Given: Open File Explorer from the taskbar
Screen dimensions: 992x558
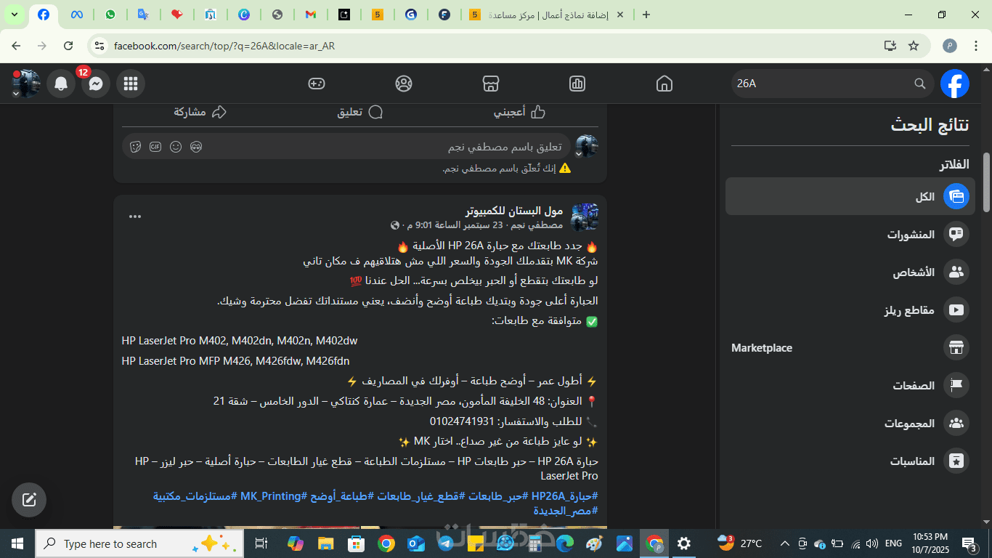Looking at the screenshot, I should point(325,543).
